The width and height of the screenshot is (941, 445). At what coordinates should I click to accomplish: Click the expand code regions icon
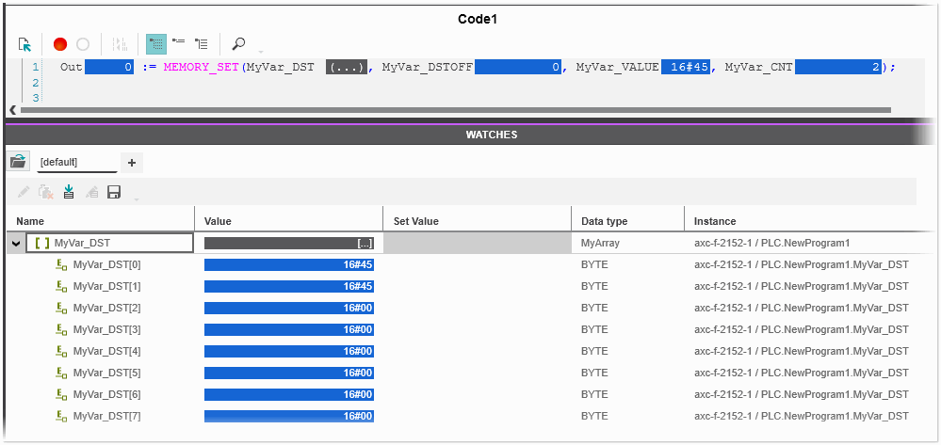[202, 44]
